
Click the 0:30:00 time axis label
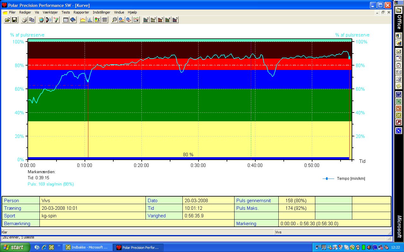[199, 165]
